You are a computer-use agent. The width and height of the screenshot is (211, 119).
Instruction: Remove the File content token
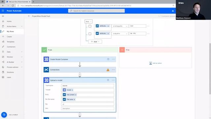[x=75, y=95]
